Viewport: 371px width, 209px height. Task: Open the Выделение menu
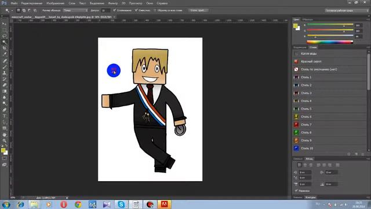coord(97,3)
